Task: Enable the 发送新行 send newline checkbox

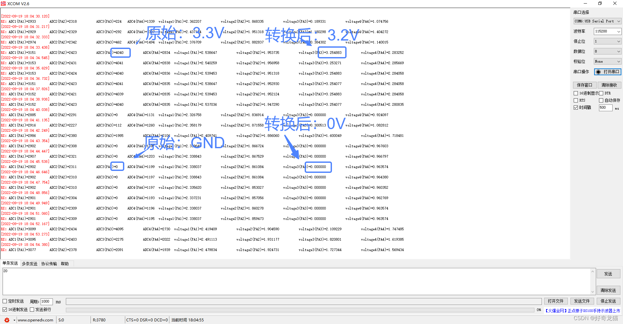Action: 32,309
